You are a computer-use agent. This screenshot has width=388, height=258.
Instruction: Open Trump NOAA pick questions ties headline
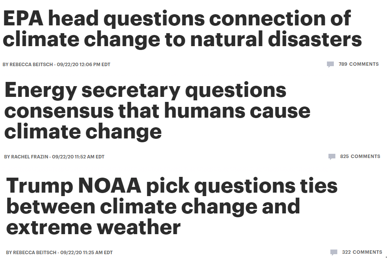pos(172,206)
